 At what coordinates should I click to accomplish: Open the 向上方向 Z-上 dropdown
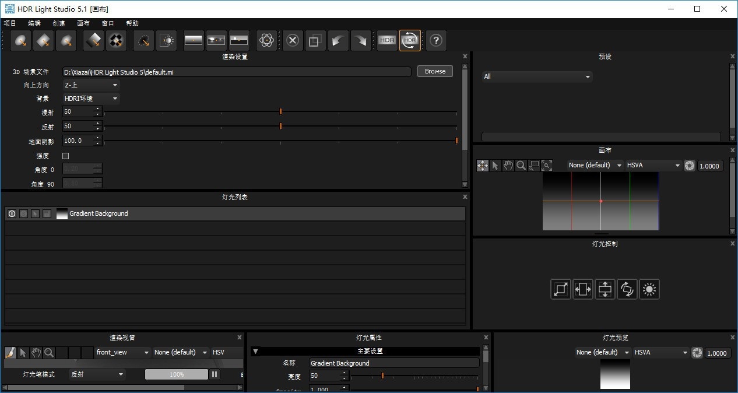pos(91,85)
